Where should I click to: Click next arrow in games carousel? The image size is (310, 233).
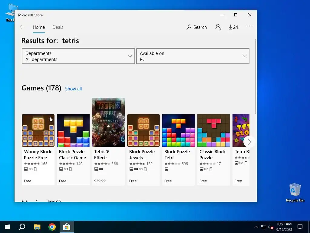pos(249,142)
